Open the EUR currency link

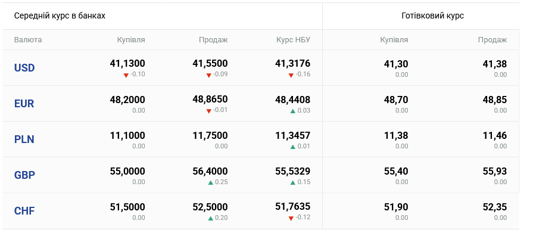click(24, 104)
